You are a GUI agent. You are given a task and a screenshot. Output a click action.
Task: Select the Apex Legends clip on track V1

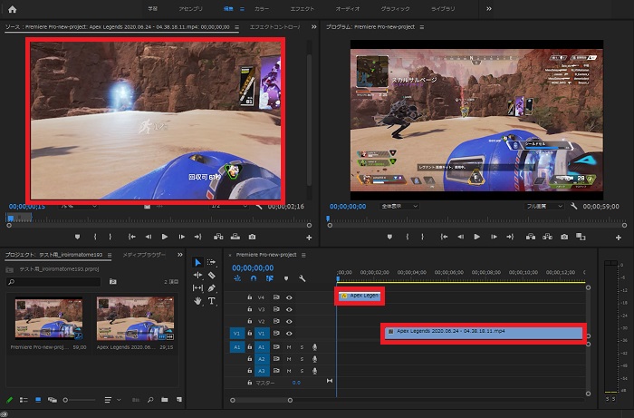click(x=484, y=334)
